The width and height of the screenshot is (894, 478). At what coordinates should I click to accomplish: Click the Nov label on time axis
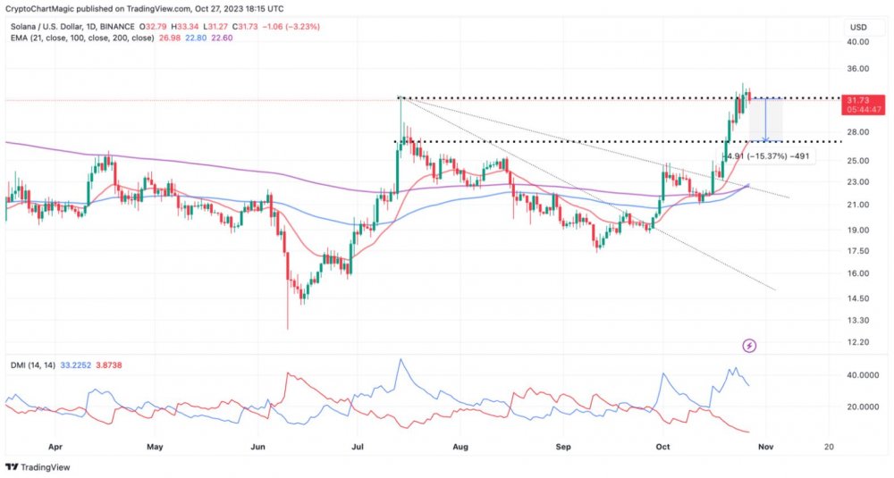tap(766, 448)
